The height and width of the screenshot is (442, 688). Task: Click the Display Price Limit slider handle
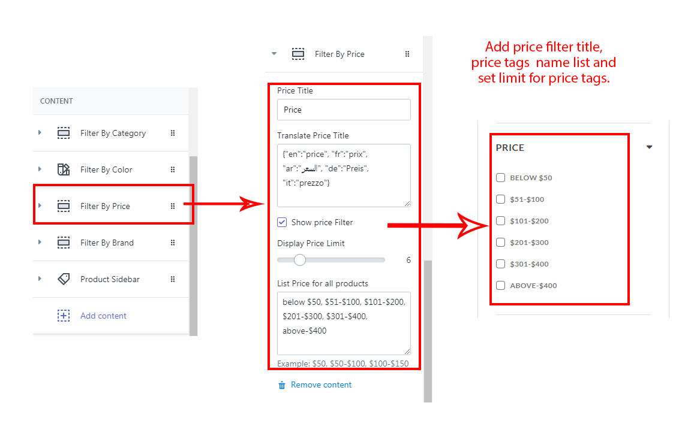[300, 260]
